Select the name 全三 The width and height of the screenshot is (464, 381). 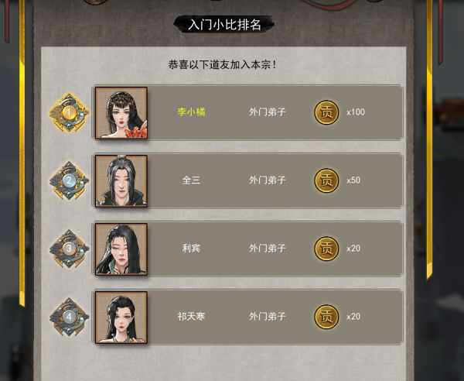click(191, 180)
